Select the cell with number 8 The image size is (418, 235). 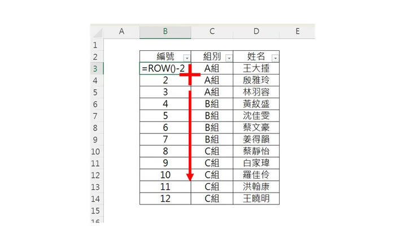tap(166, 151)
